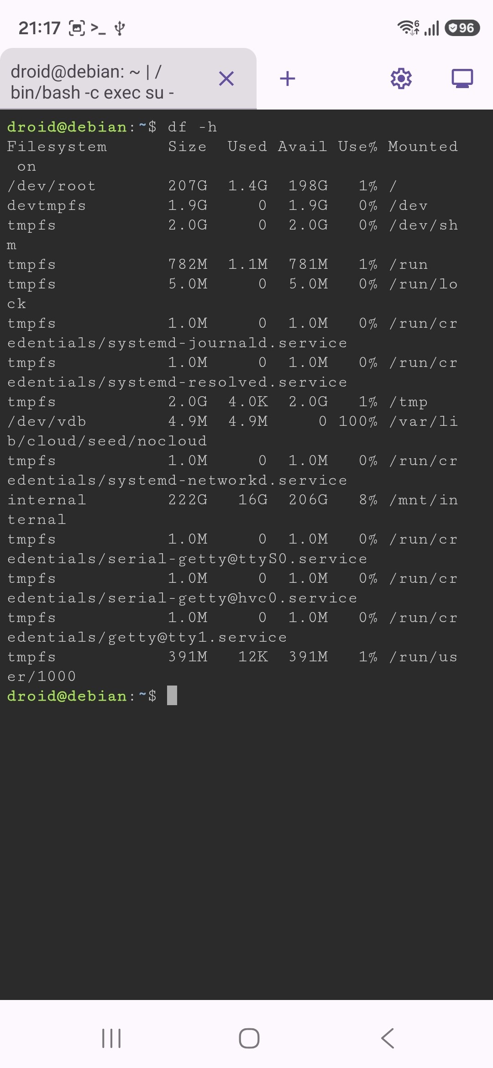Open the terminal settings gear icon
Viewport: 493px width, 1068px height.
click(x=401, y=79)
